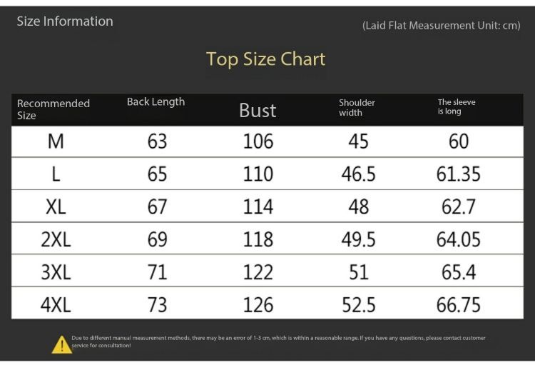Click the 3XL back length value 71
The height and width of the screenshot is (365, 535).
[x=157, y=273]
